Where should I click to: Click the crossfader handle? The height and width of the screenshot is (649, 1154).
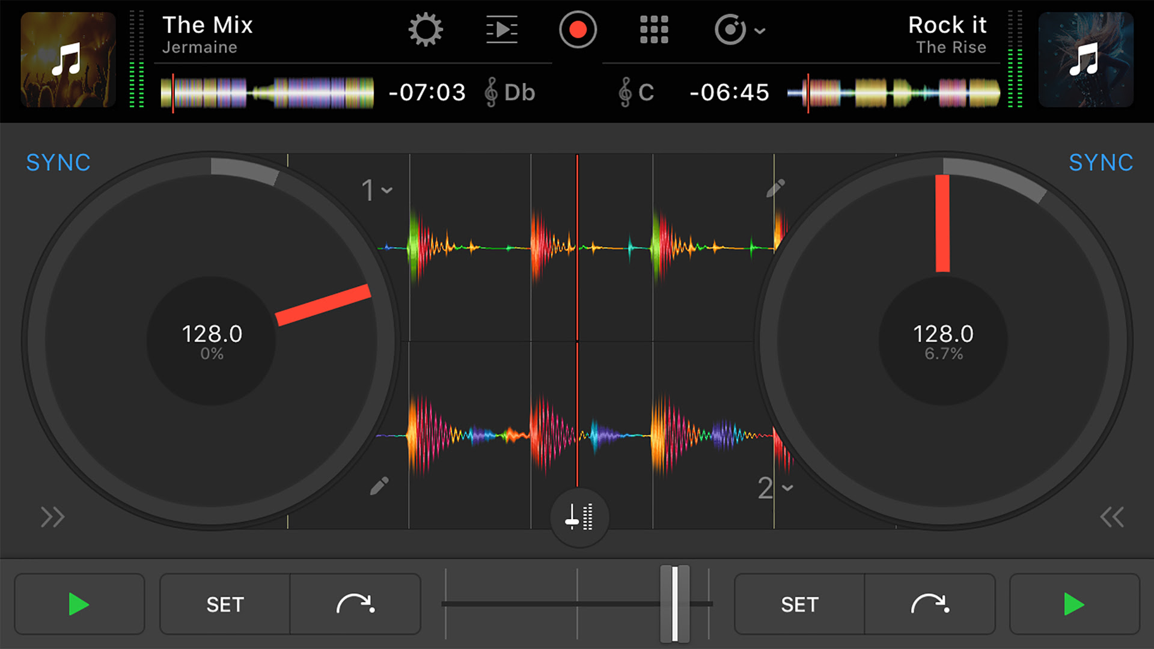(x=674, y=604)
